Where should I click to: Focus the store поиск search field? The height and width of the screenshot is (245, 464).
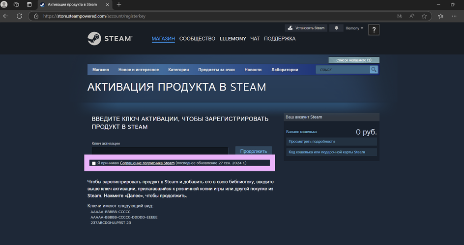pos(343,70)
